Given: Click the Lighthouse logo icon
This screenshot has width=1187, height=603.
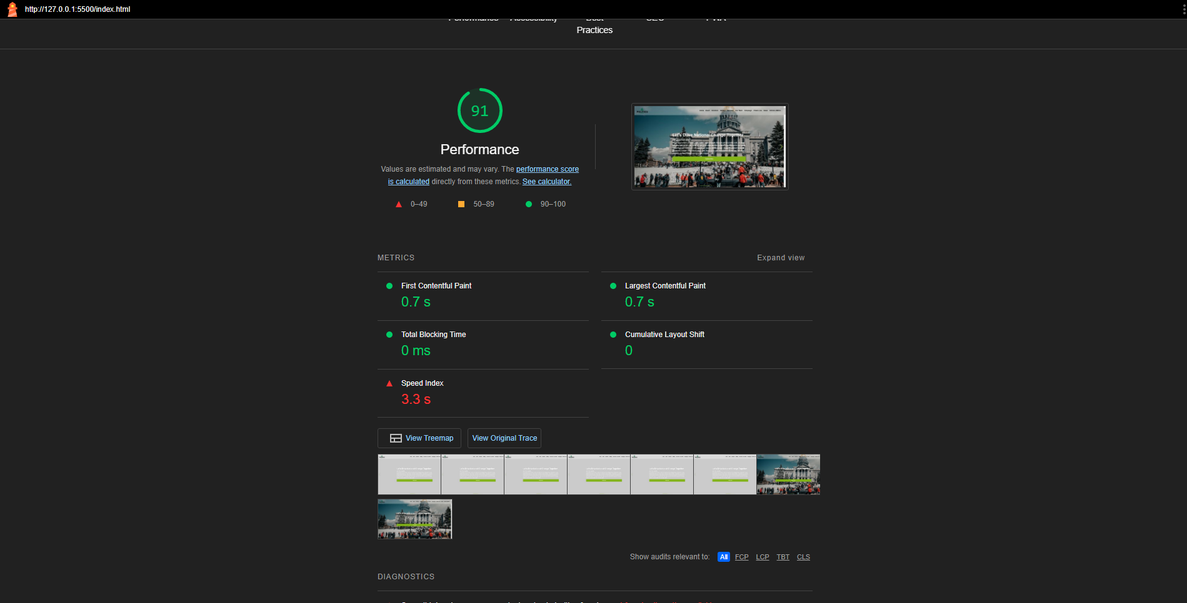Looking at the screenshot, I should coord(12,9).
